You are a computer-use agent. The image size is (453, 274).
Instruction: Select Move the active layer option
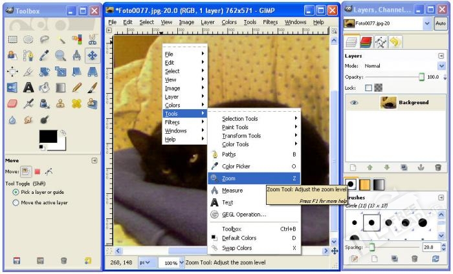coord(16,202)
